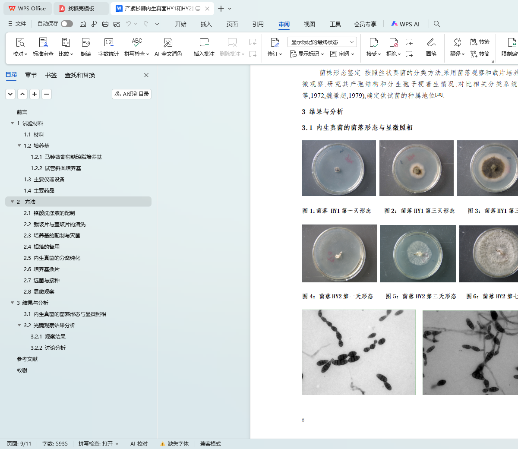Image resolution: width=518 pixels, height=449 pixels.
Task: Open the 拼写检查: 打开 status dropdown
Action: coord(98,443)
